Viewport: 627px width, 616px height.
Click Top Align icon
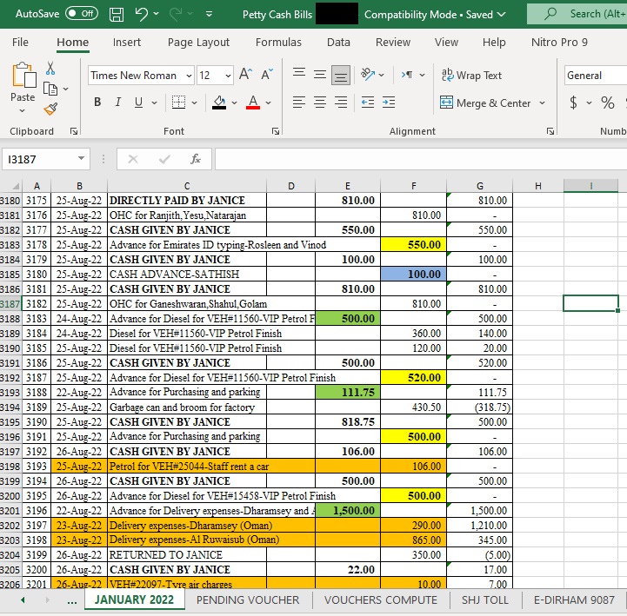[x=299, y=75]
